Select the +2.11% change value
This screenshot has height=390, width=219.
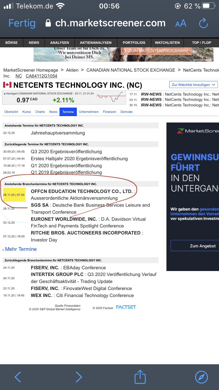(x=63, y=100)
